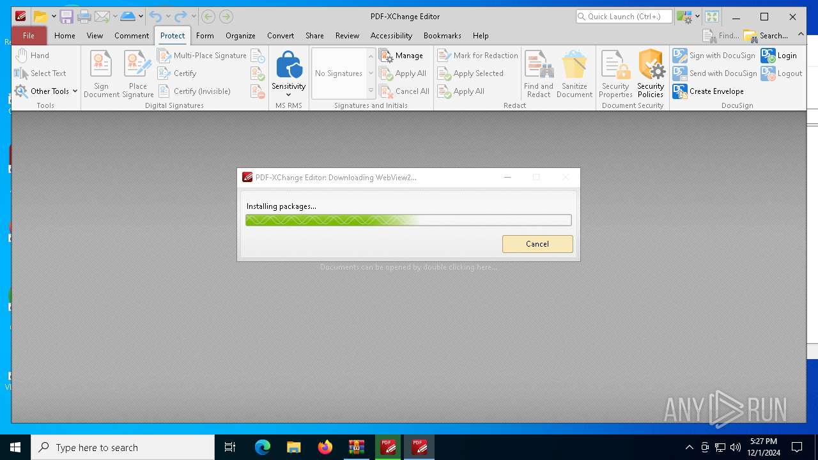Click Apply Selected redactions

click(471, 73)
